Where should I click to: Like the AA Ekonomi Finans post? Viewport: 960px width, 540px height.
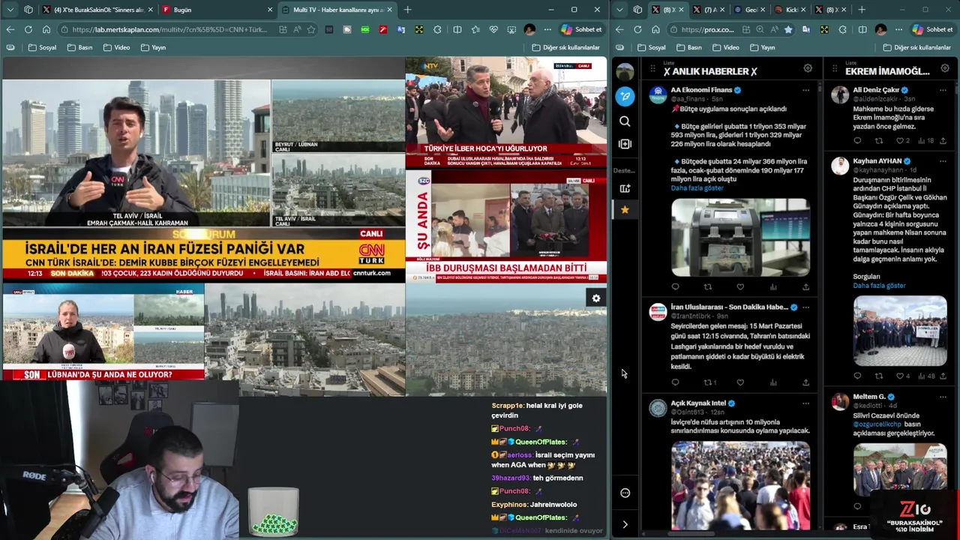tap(740, 286)
